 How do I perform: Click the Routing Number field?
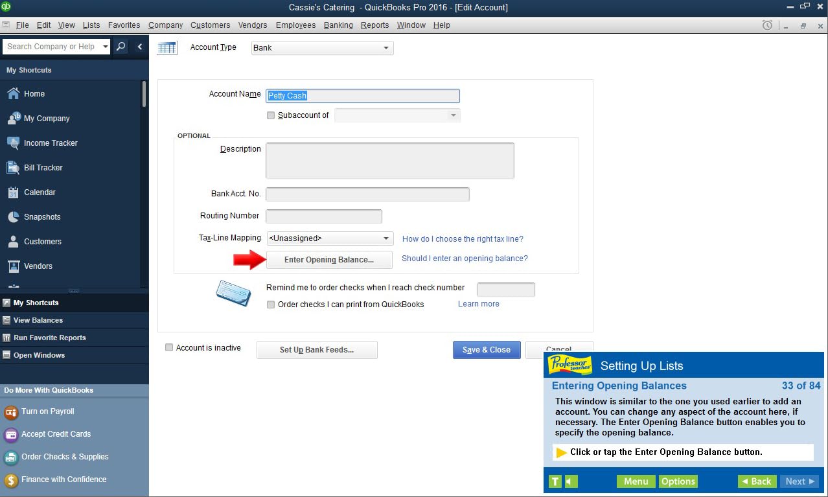point(324,216)
